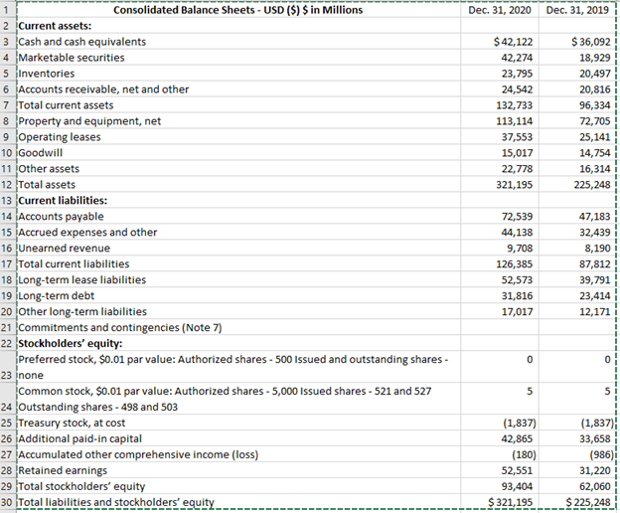Select the Dec. 31, 2020 column header cell
Screen dimensions: 620x513
click(x=500, y=10)
